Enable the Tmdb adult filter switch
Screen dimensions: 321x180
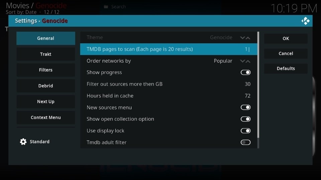pyautogui.click(x=245, y=142)
